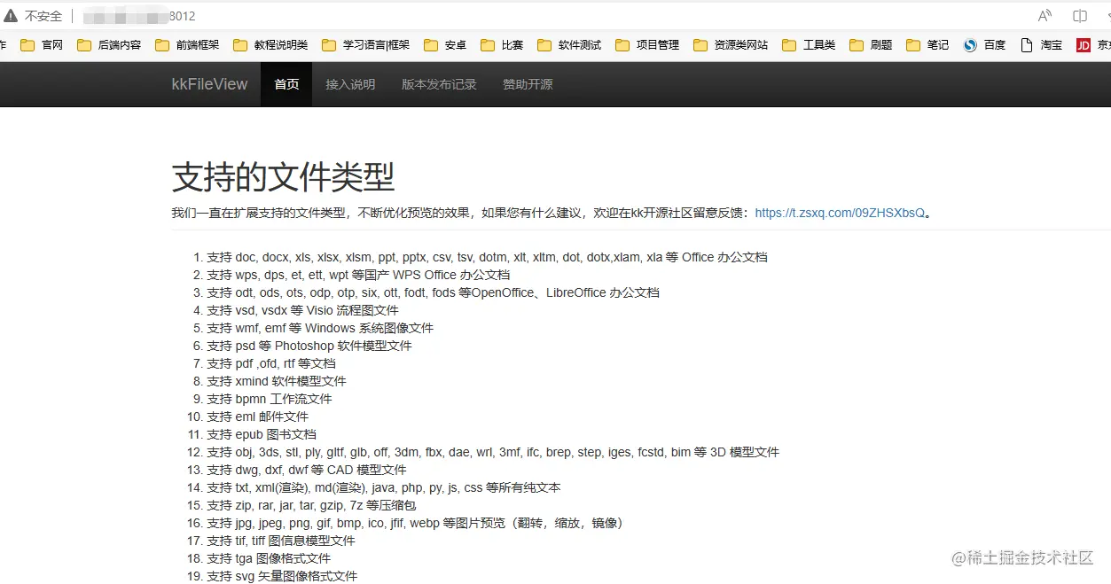Click the split screen icon in address bar
Screen dimensions: 1111x584
[1080, 16]
